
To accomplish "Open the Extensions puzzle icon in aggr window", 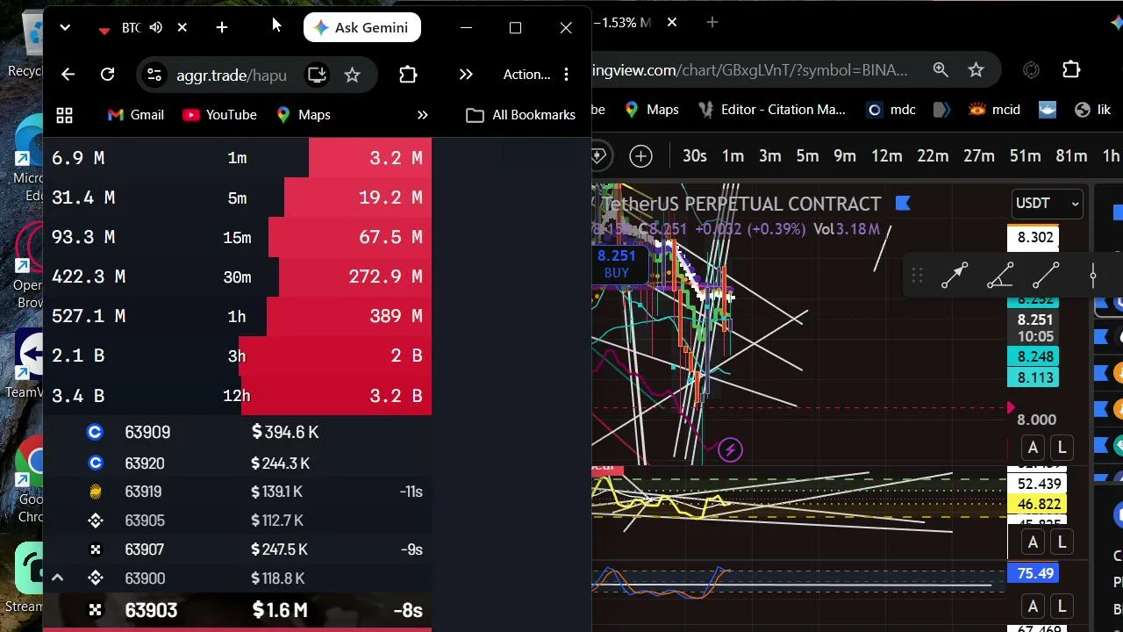I will [408, 75].
